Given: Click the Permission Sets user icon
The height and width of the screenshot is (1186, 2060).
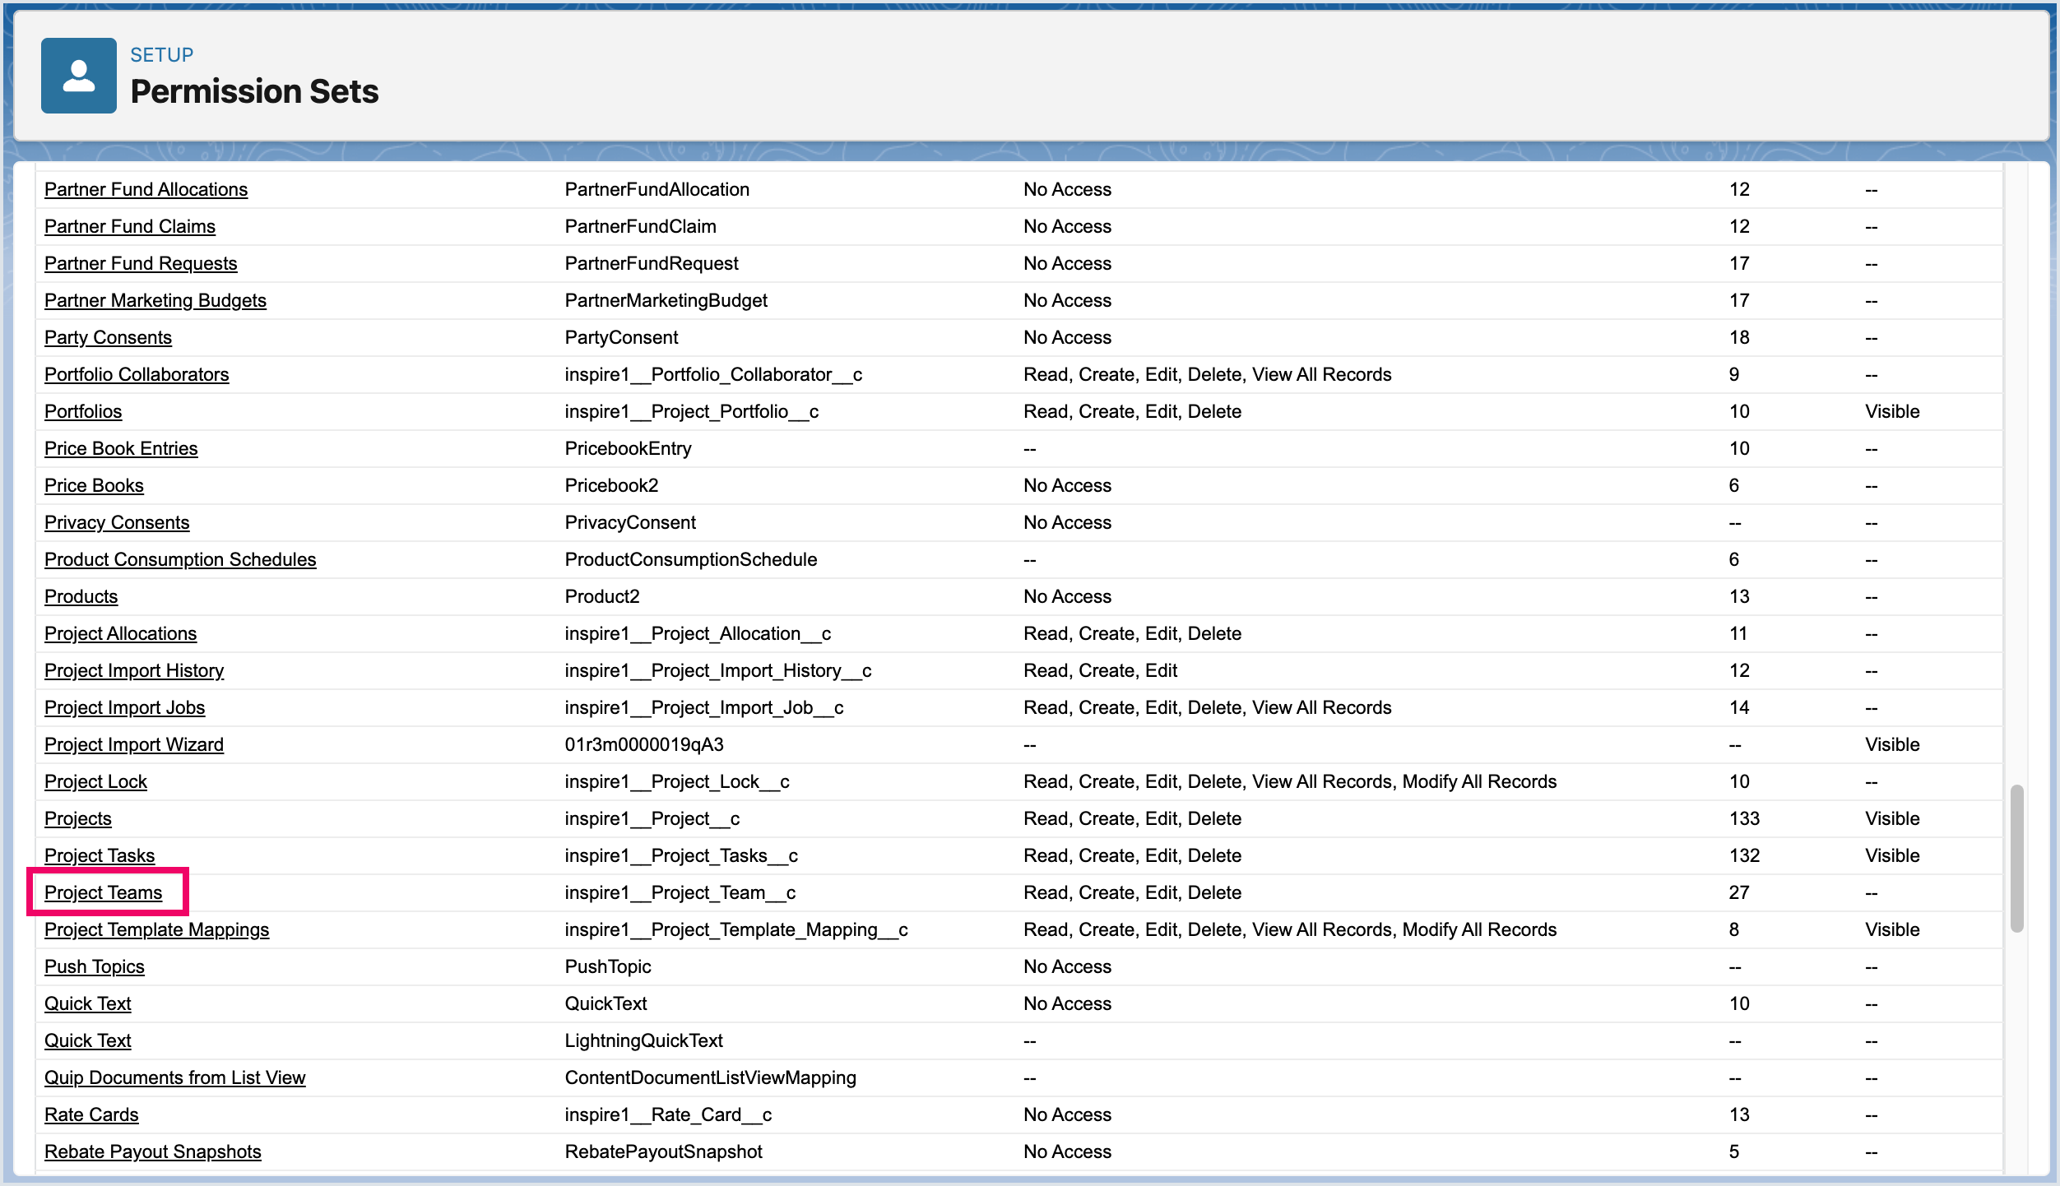Looking at the screenshot, I should 79,76.
